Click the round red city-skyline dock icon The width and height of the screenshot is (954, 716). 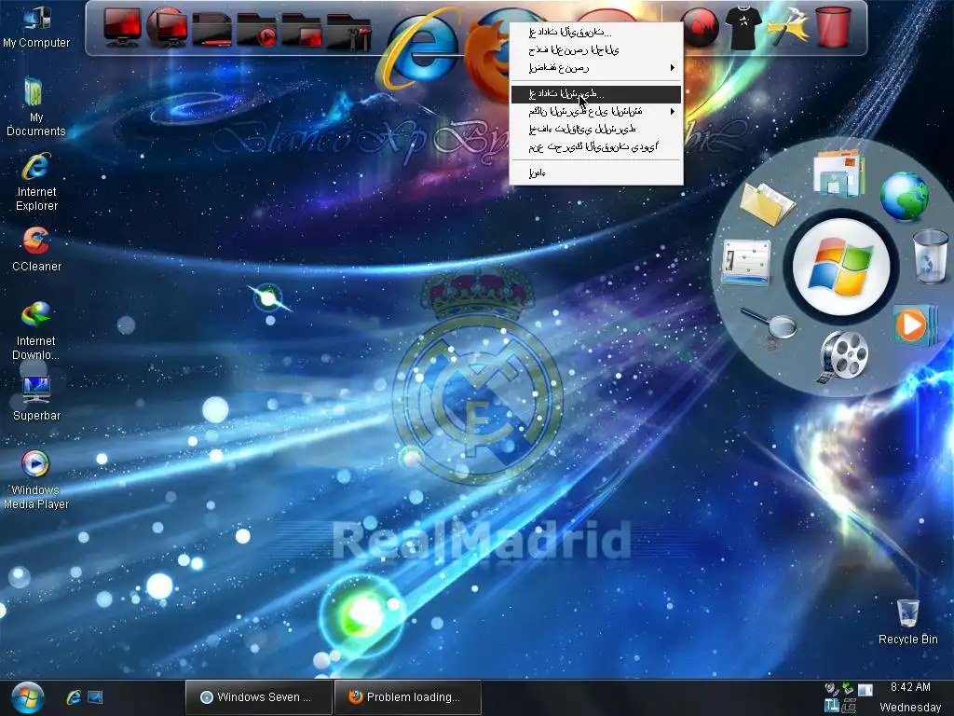[700, 27]
